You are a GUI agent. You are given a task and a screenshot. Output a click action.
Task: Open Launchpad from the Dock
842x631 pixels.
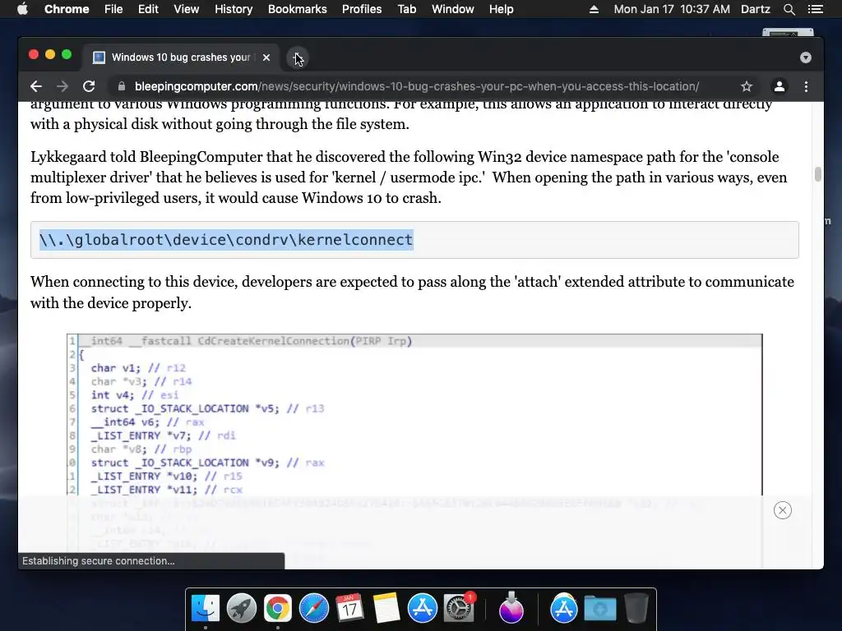click(242, 609)
